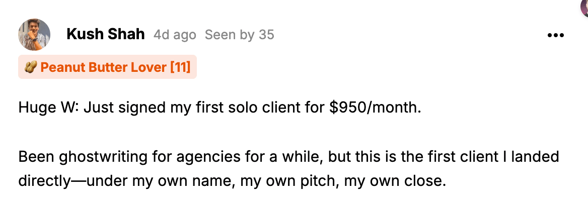Image resolution: width=588 pixels, height=206 pixels.
Task: Click the "my own pitch" phrase
Action: tap(288, 181)
